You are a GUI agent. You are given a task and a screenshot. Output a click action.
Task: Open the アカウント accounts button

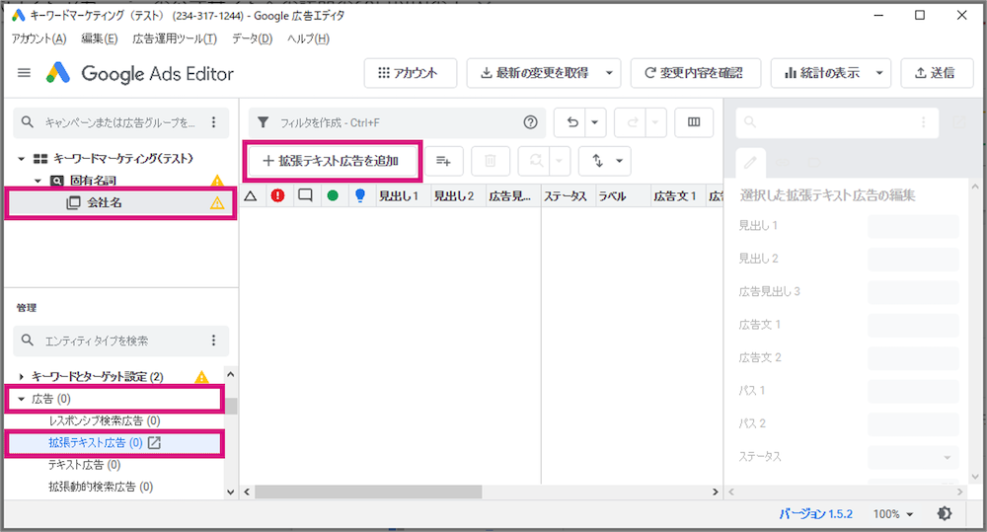tap(410, 73)
